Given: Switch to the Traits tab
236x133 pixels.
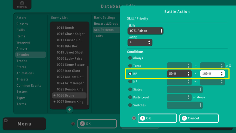Looking at the screenshot, I should coord(98,36).
